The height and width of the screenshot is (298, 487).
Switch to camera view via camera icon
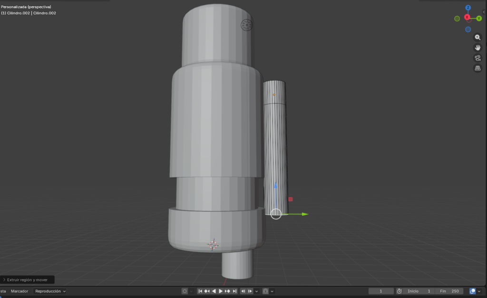(x=478, y=57)
